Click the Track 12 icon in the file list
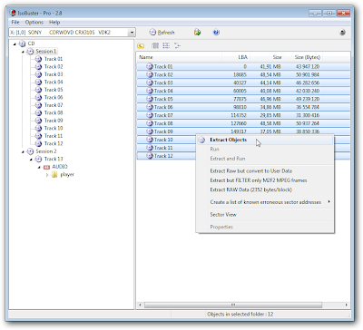 coord(150,156)
